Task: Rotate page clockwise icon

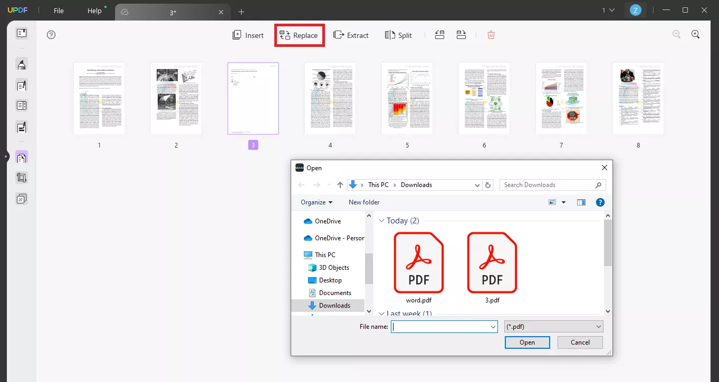Action: (x=462, y=35)
